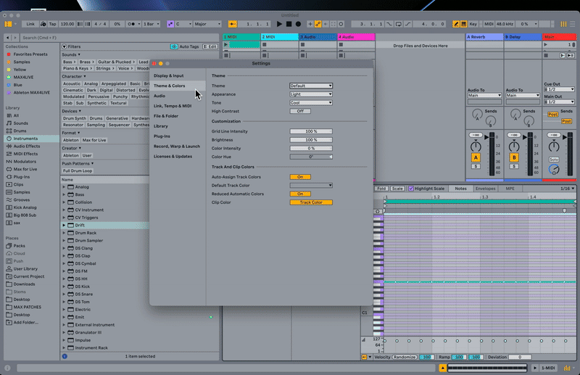Click the Randomize velocity button
The width and height of the screenshot is (580, 375).
(405, 357)
